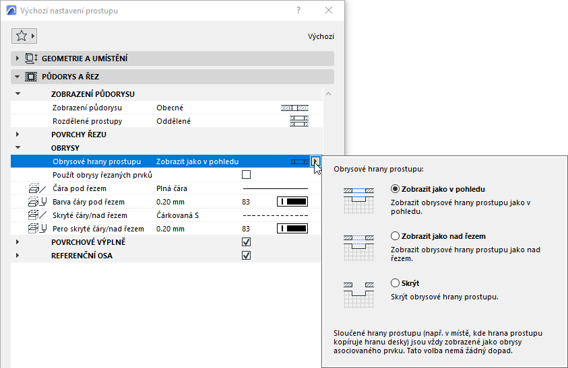
Task: Open the Favorites star button
Action: pos(24,36)
